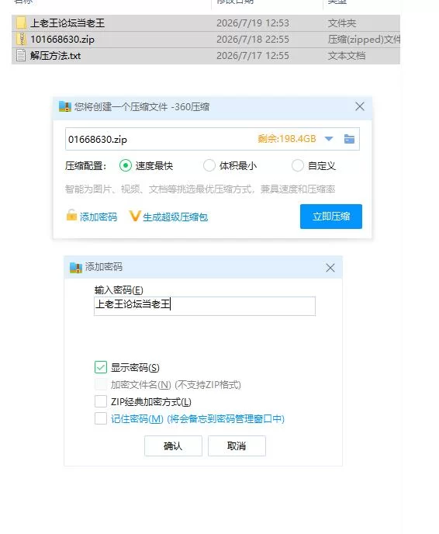Click 360压缩 logo in 添加密码 dialog title

(x=76, y=268)
